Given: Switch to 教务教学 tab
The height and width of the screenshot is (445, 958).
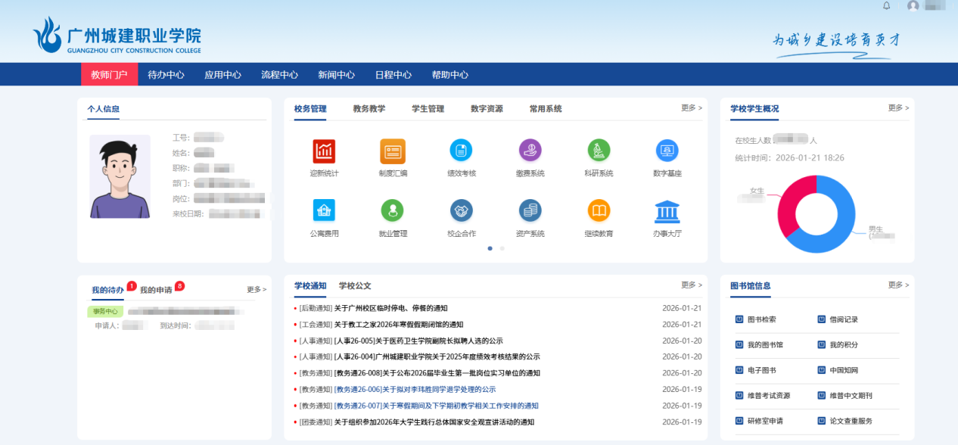Looking at the screenshot, I should pyautogui.click(x=369, y=109).
